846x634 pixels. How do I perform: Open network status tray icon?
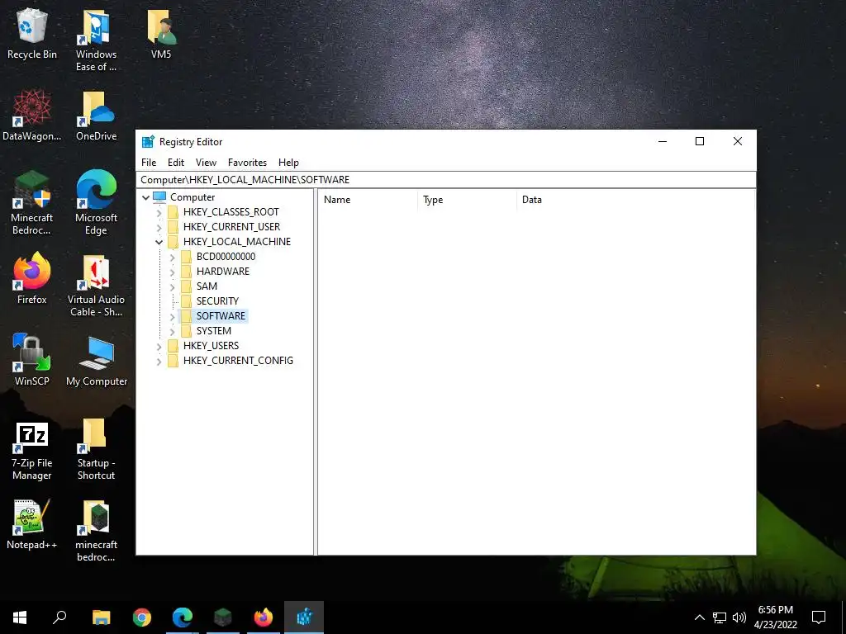(x=720, y=617)
